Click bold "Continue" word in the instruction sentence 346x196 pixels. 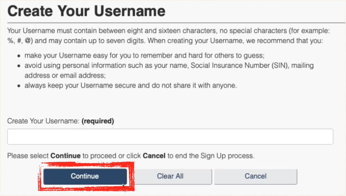[x=65, y=156]
